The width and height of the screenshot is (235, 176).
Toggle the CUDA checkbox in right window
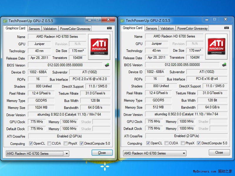167,143
